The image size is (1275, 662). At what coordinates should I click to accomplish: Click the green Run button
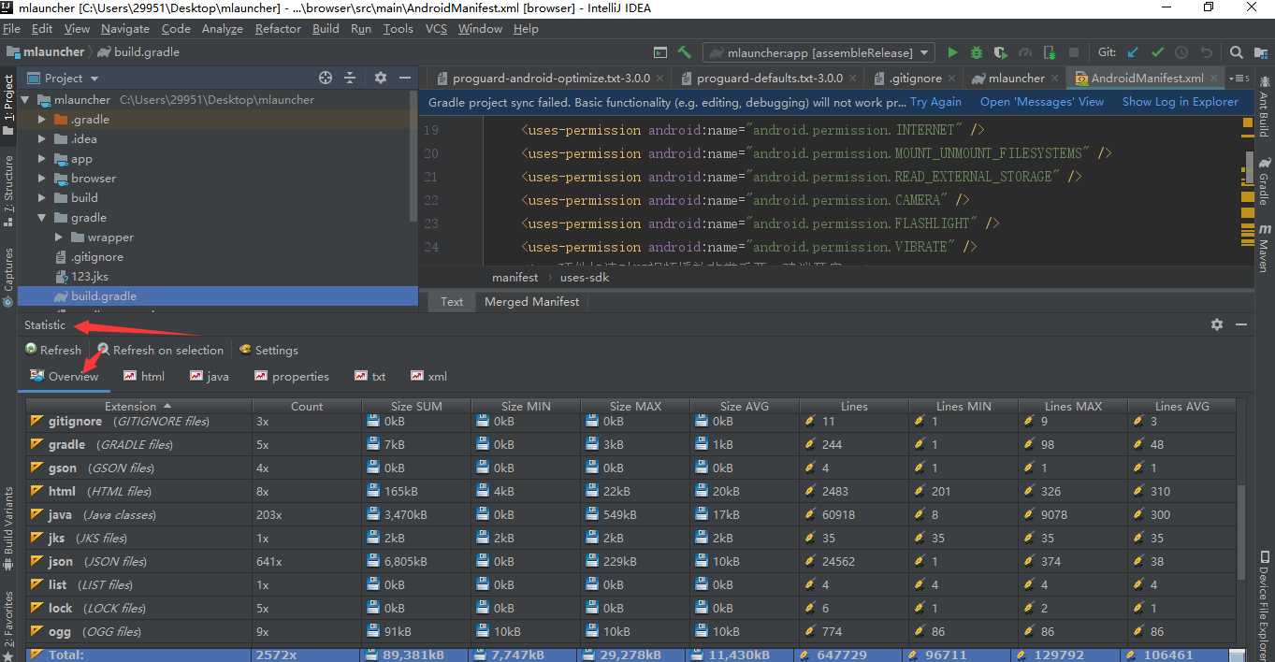(x=952, y=52)
